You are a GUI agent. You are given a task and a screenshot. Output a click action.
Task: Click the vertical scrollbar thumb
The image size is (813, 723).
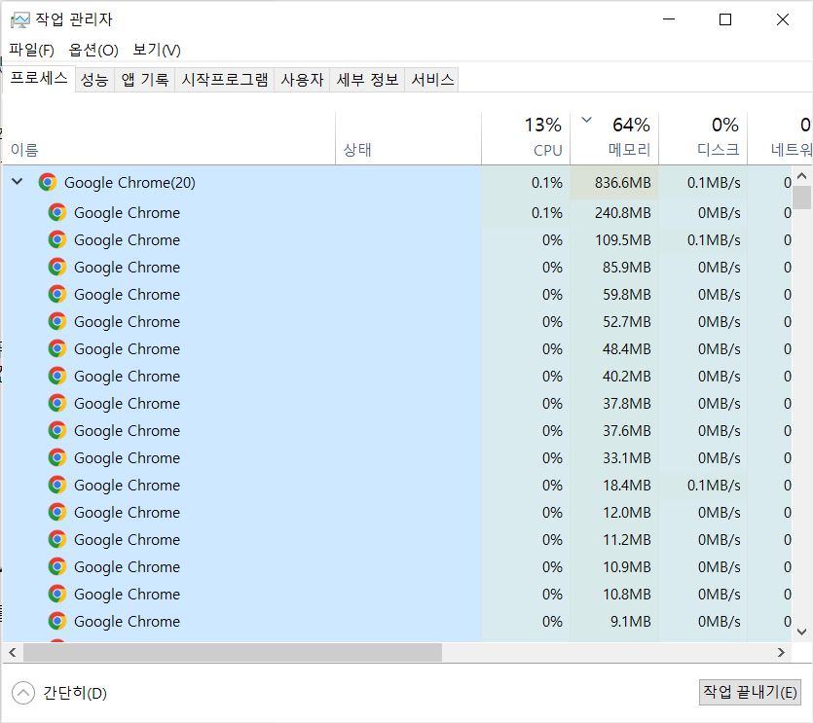(801, 197)
